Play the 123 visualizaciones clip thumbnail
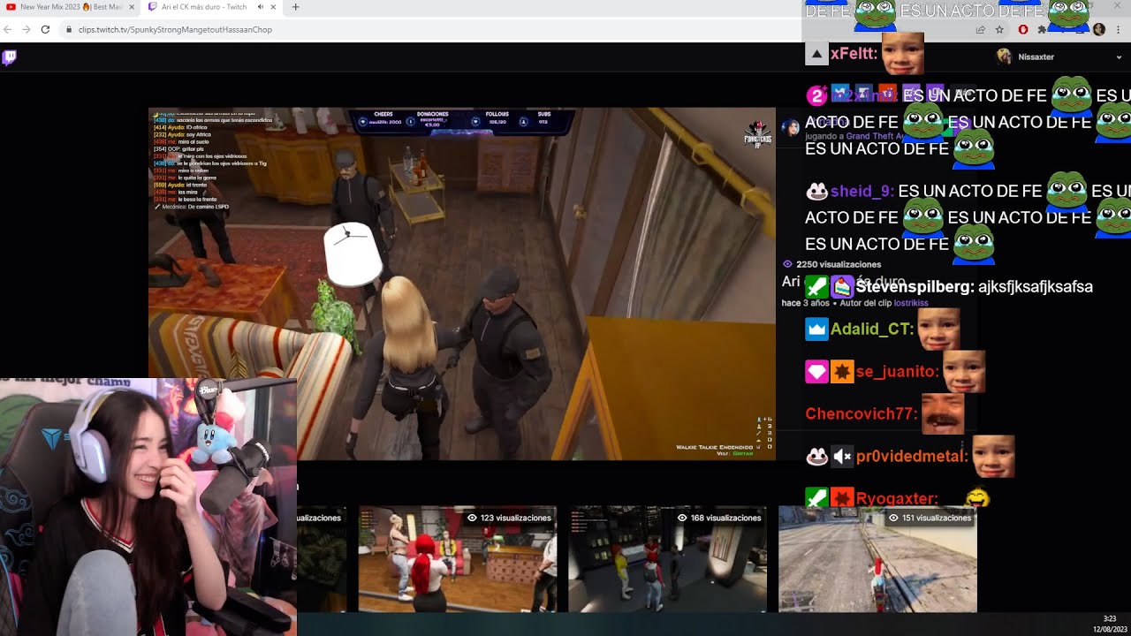 (x=458, y=558)
